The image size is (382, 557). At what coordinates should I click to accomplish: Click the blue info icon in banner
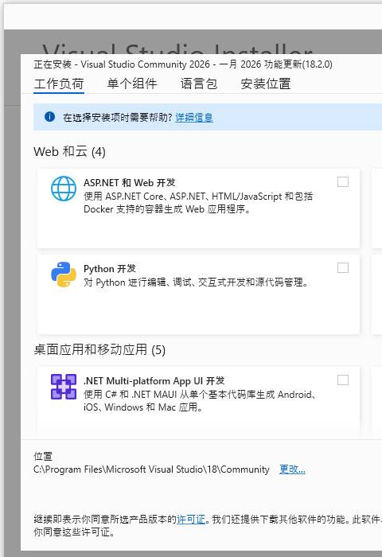50,116
